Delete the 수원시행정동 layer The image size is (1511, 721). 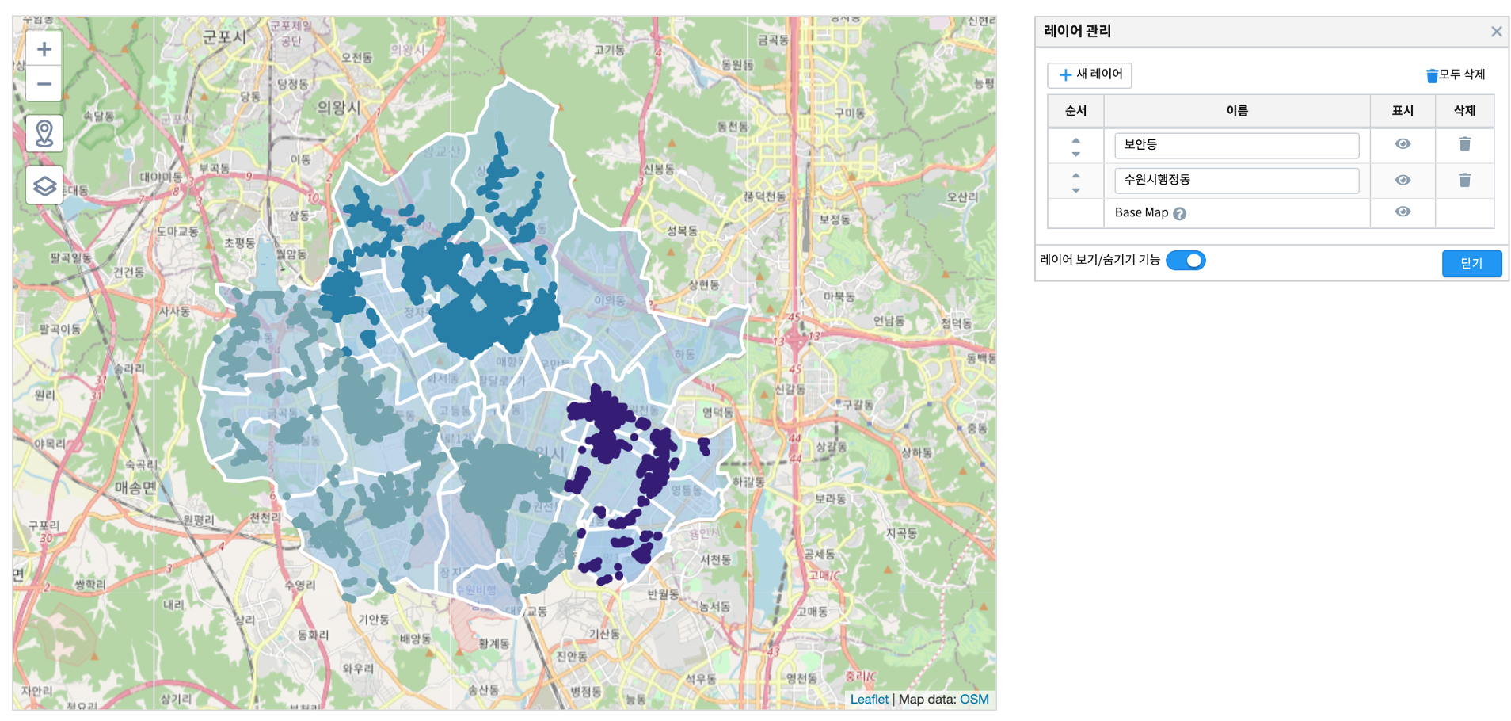point(1464,181)
